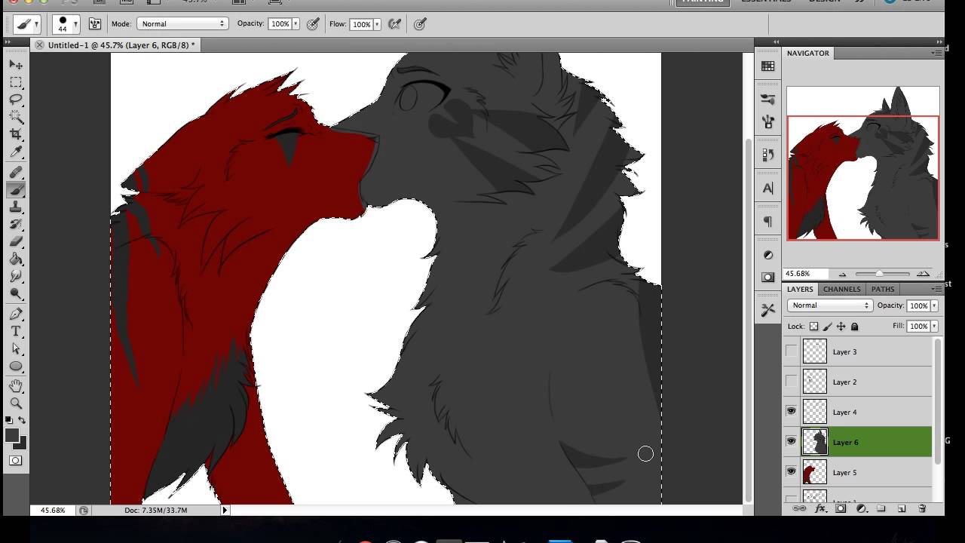The image size is (965, 543).
Task: Toggle tablet pressure controls size
Action: (x=420, y=24)
